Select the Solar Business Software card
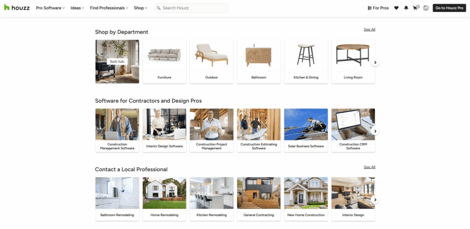The width and height of the screenshot is (470, 229). tap(306, 130)
